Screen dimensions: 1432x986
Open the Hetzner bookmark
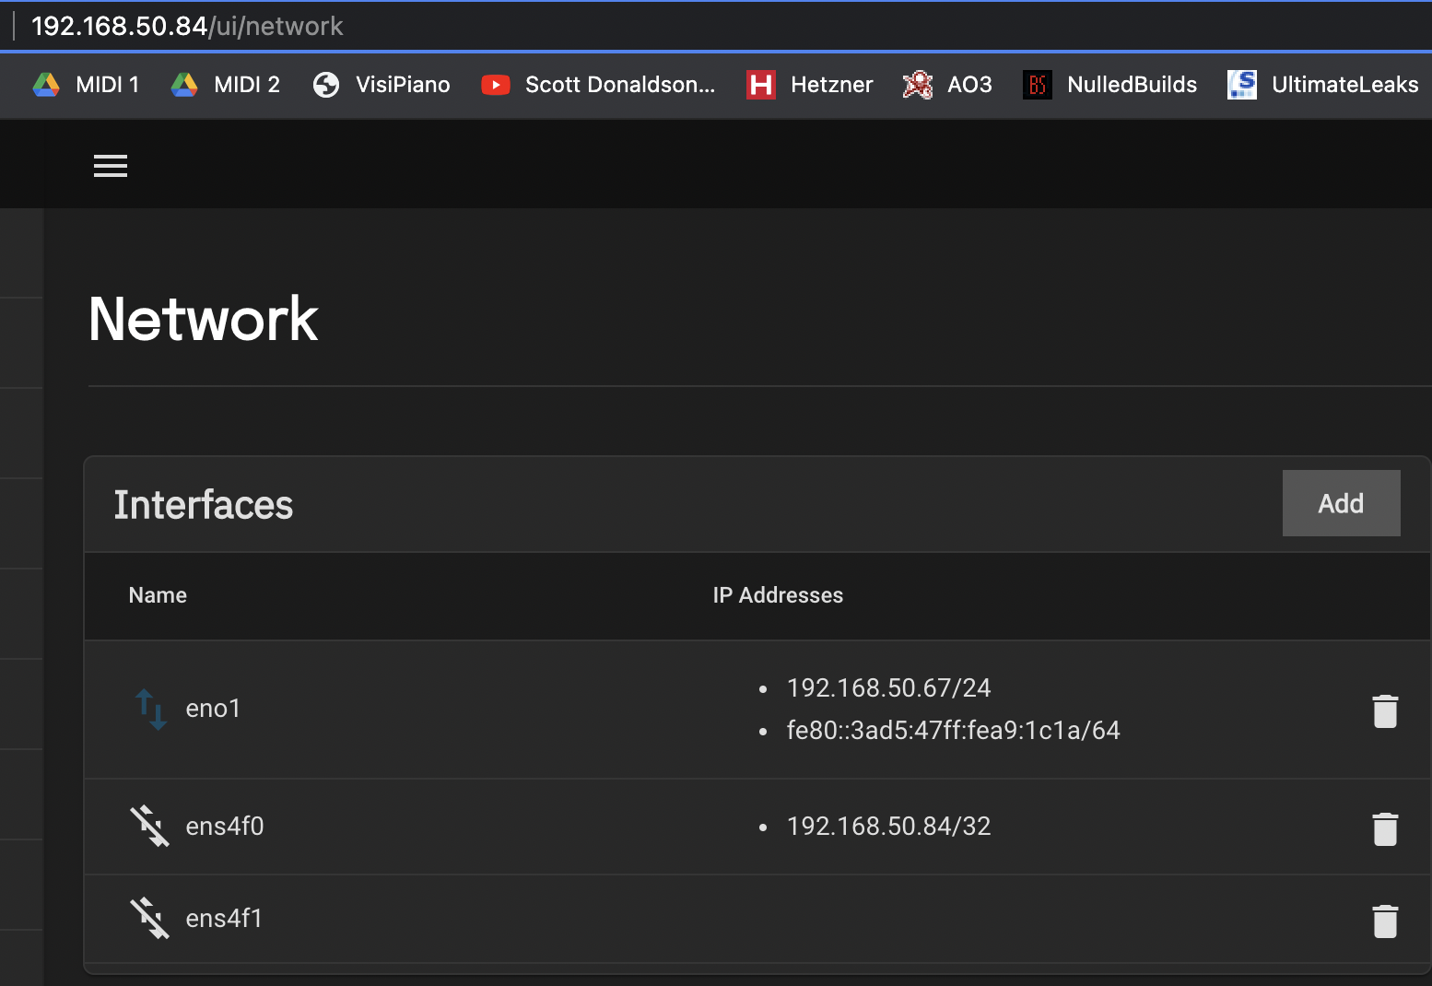tap(810, 85)
